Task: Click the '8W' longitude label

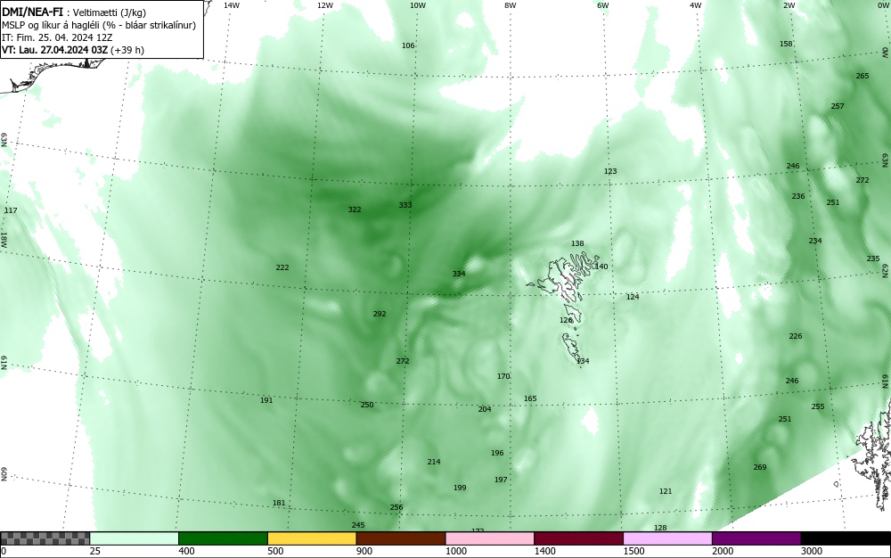Action: 511,5
